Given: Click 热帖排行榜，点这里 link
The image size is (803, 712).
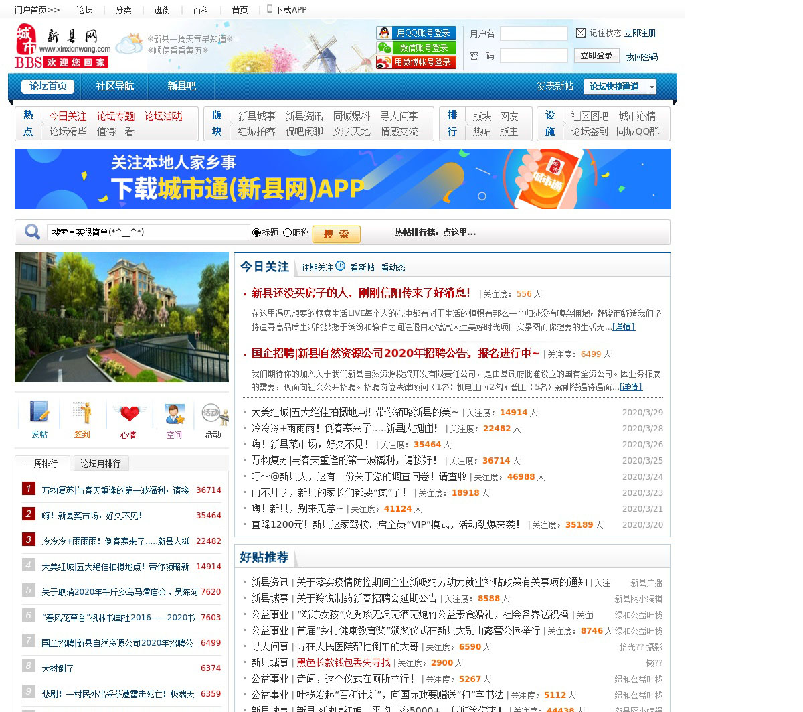Looking at the screenshot, I should 435,232.
